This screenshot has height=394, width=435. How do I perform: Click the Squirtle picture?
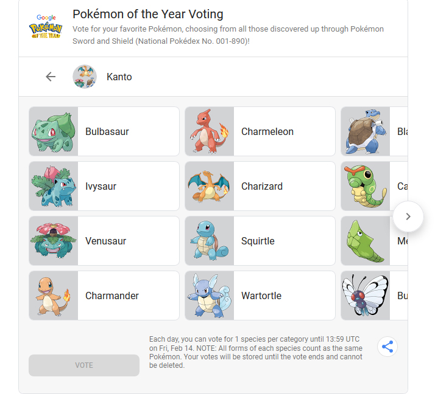(x=210, y=241)
